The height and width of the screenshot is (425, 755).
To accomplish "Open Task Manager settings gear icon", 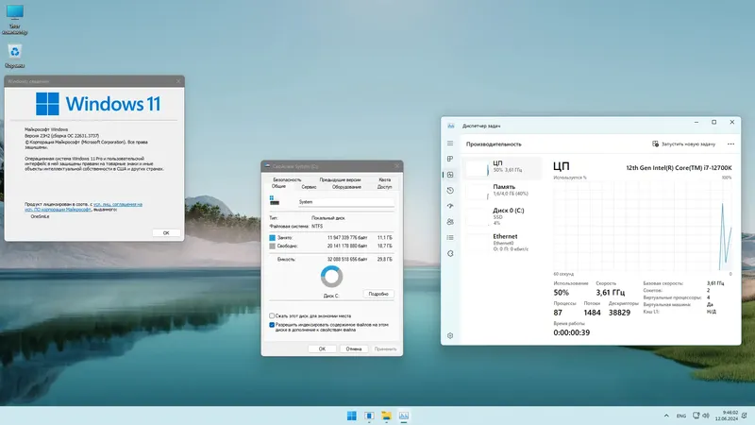I will (x=450, y=336).
